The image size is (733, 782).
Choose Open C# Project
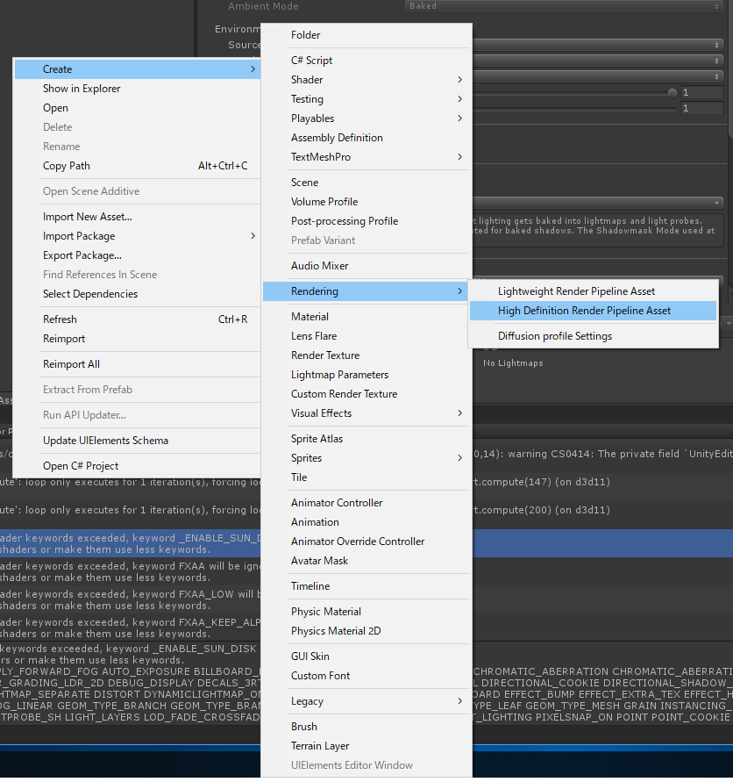click(138, 466)
